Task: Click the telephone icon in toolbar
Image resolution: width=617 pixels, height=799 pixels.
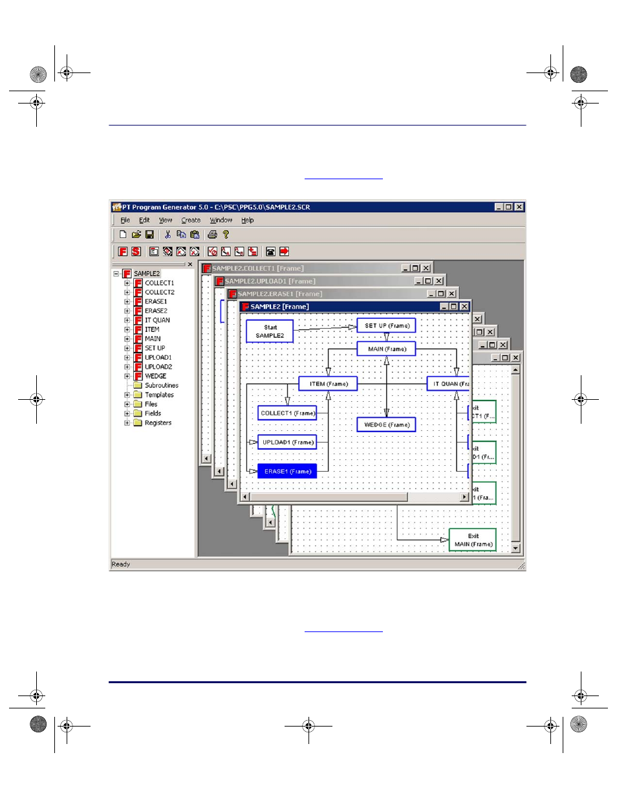Action: 270,252
